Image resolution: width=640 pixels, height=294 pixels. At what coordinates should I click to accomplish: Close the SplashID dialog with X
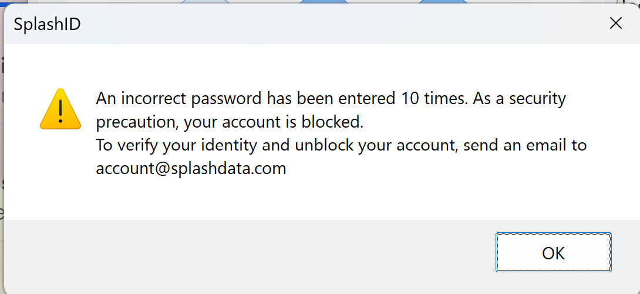coord(615,24)
